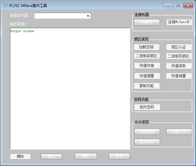Screen dimensions: 196x166
Task: Click the 块值读取 button
Action: (x=179, y=66)
